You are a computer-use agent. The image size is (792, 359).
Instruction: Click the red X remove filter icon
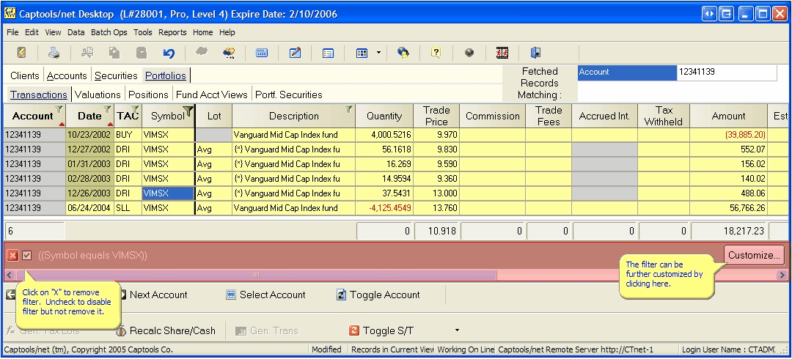click(12, 255)
